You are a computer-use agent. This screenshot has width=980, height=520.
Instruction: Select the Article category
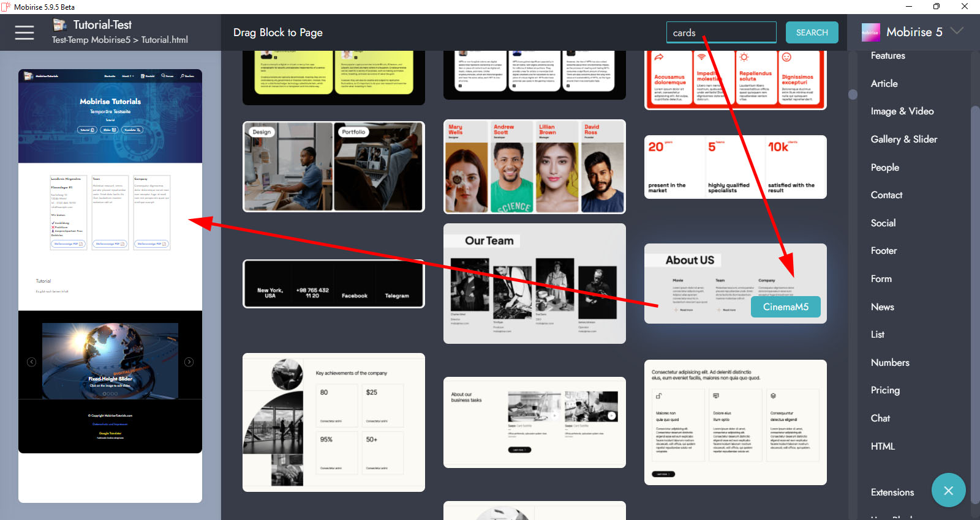coord(884,83)
